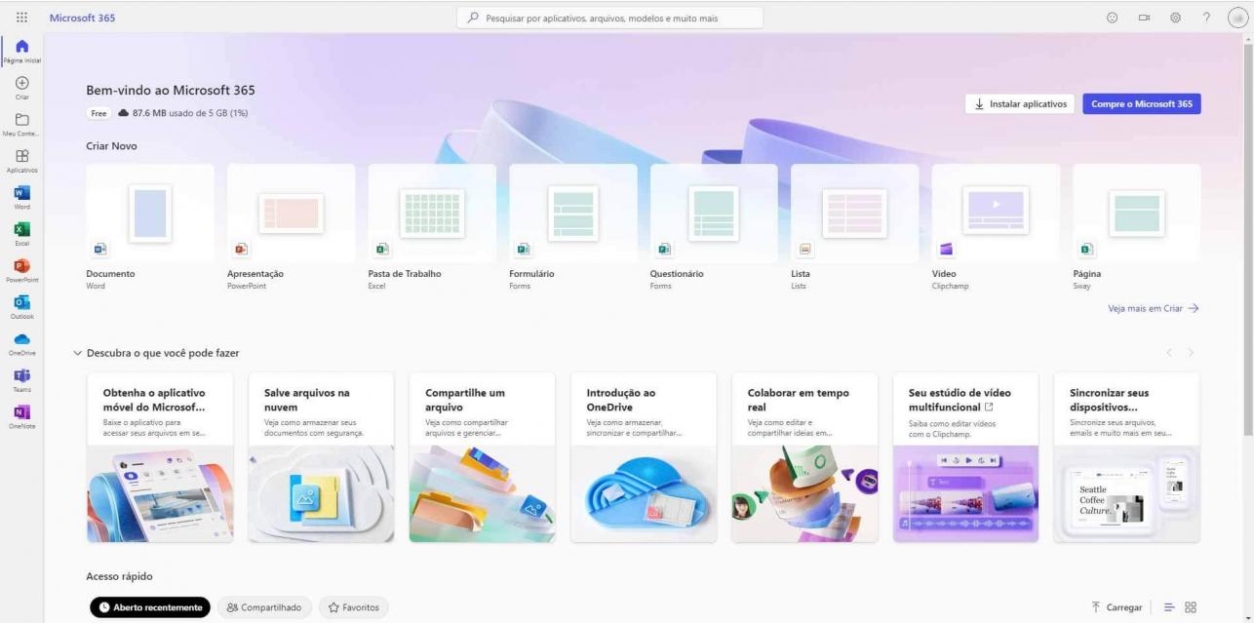The height and width of the screenshot is (623, 1254).
Task: Click Microsoft 365 header title
Action: 83,17
